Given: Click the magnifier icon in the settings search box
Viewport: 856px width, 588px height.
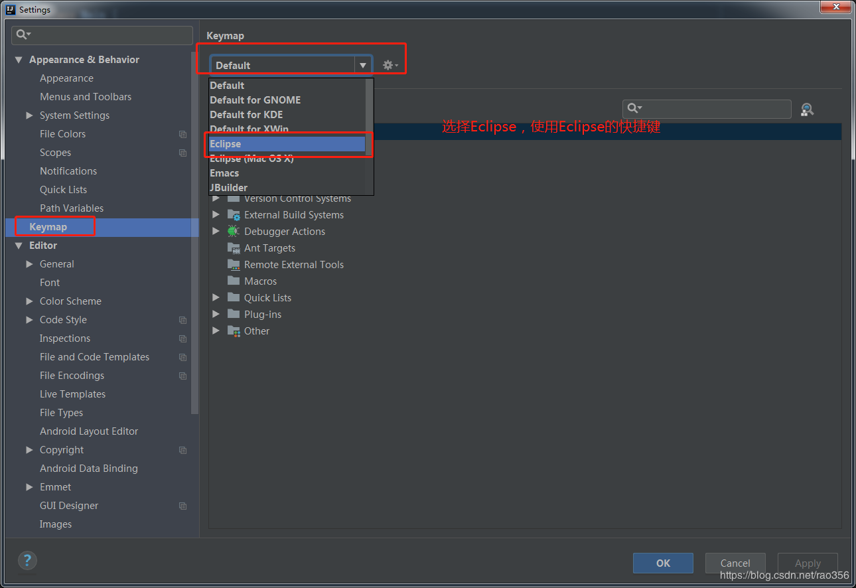Looking at the screenshot, I should click(23, 35).
